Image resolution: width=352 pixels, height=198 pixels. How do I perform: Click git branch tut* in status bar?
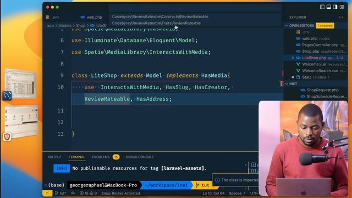(61, 193)
